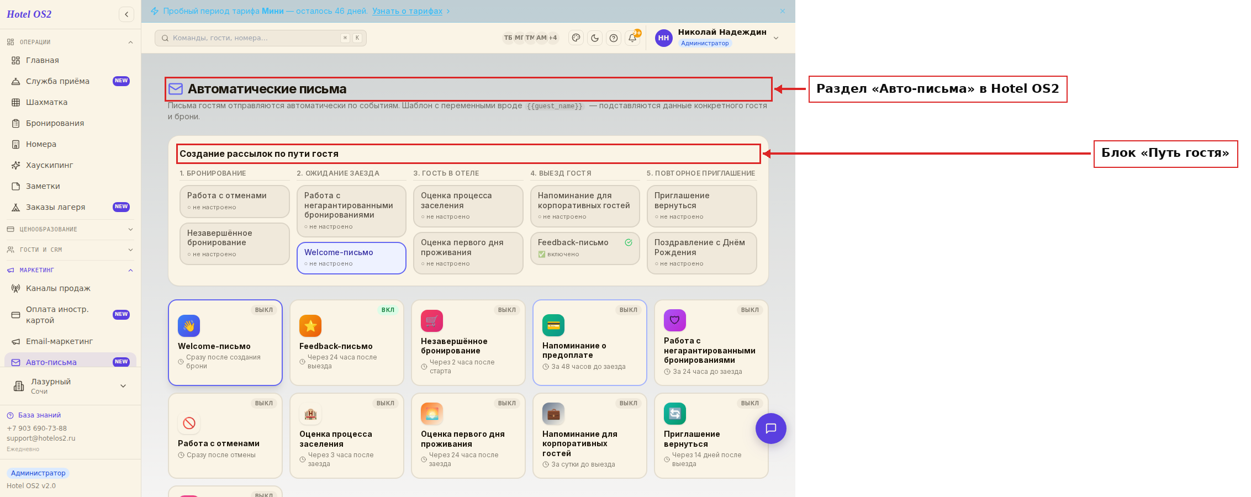This screenshot has width=1251, height=497.
Task: Click the Напоминание о предоплате card icon
Action: pos(553,325)
